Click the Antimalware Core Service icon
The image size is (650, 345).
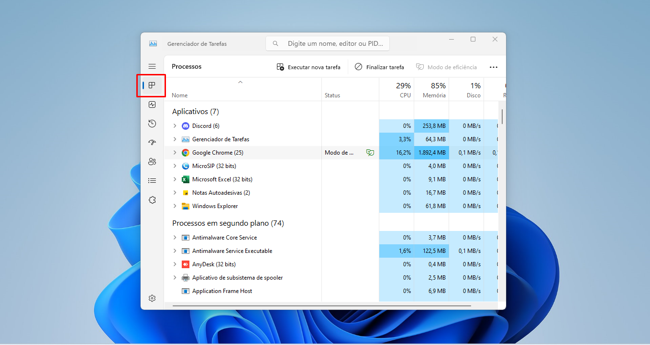(186, 238)
